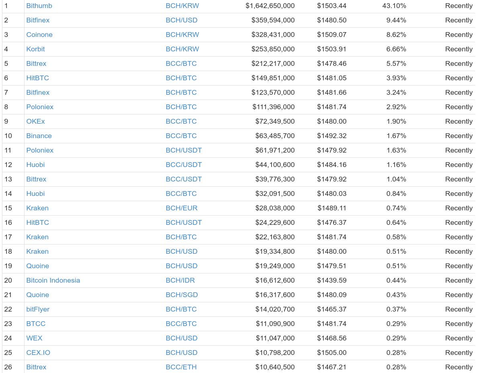The width and height of the screenshot is (483, 373).
Task: Open Kraken link in row 18
Action: 37,251
